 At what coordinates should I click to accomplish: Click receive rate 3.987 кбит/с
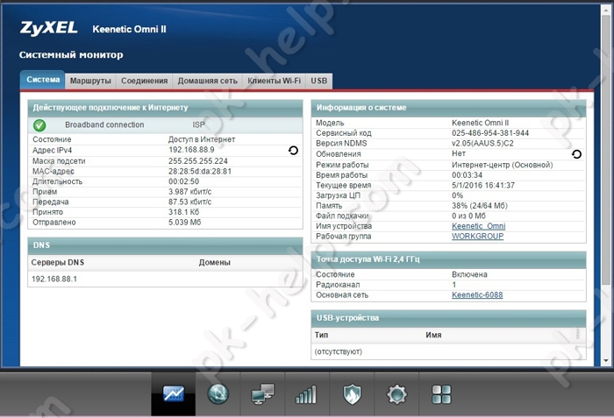(190, 192)
